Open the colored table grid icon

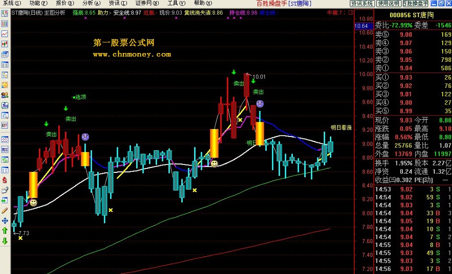4,24
